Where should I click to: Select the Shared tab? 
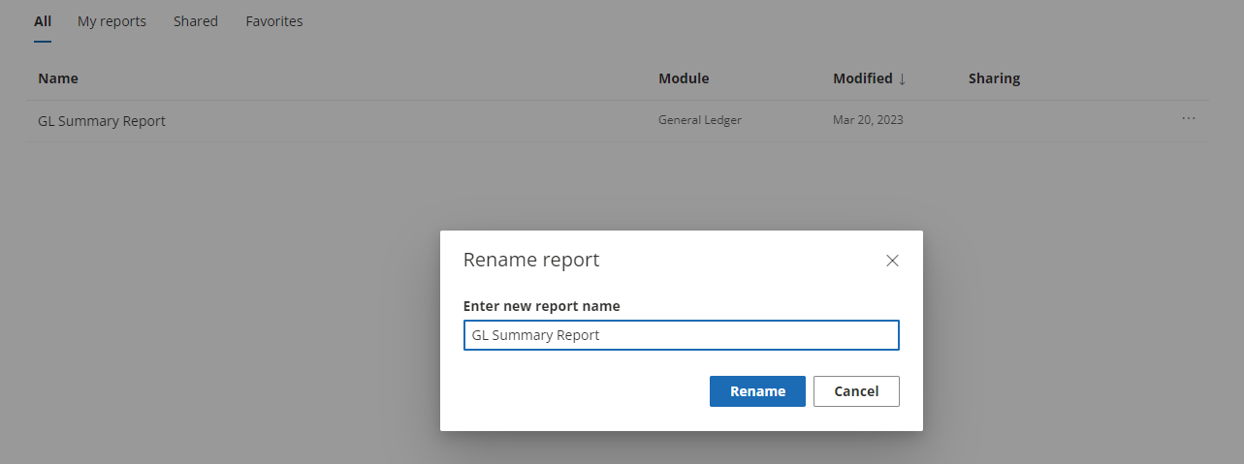click(196, 21)
